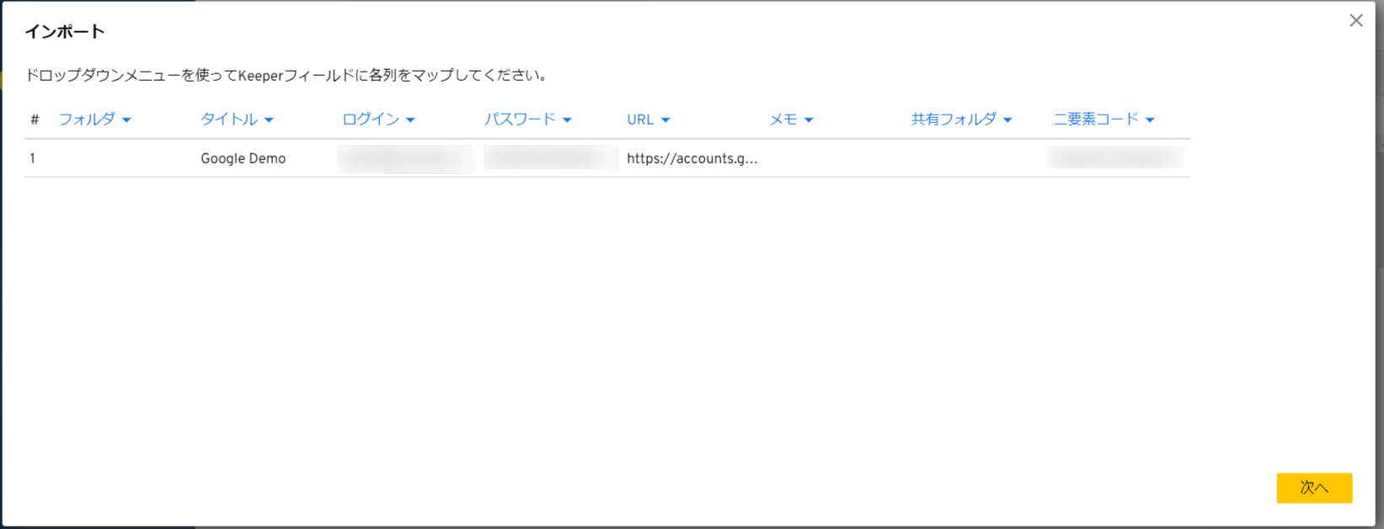Open the ログイン column mapping dropdown
This screenshot has width=1384, height=529.
(378, 120)
